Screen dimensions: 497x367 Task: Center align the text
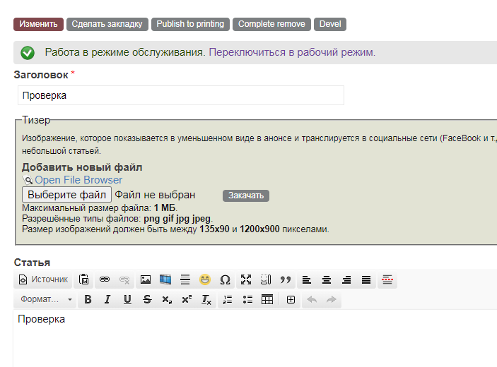tap(327, 279)
